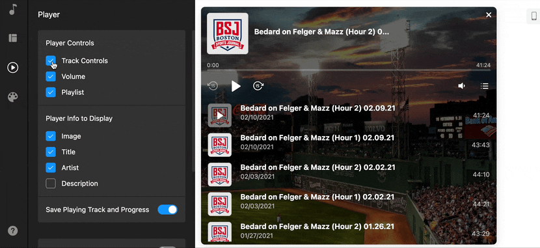Play thumbnail of Hour 2 02.09.21 episode
This screenshot has width=540, height=248.
coord(220,115)
